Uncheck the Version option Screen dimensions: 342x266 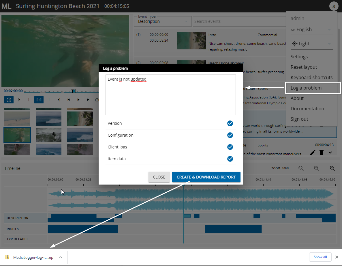point(230,123)
